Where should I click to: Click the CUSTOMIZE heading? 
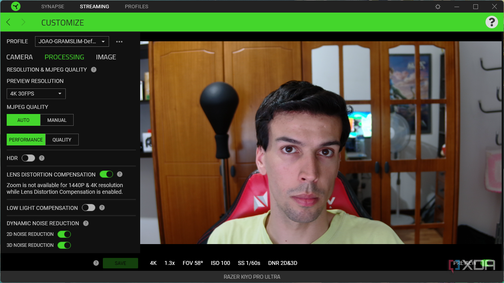[x=63, y=22]
